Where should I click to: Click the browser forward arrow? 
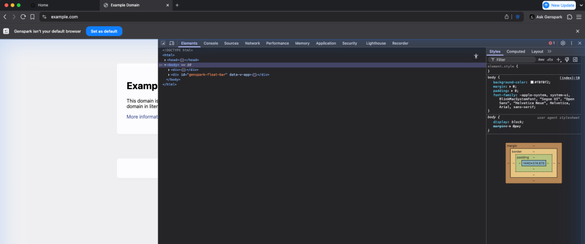(x=14, y=17)
